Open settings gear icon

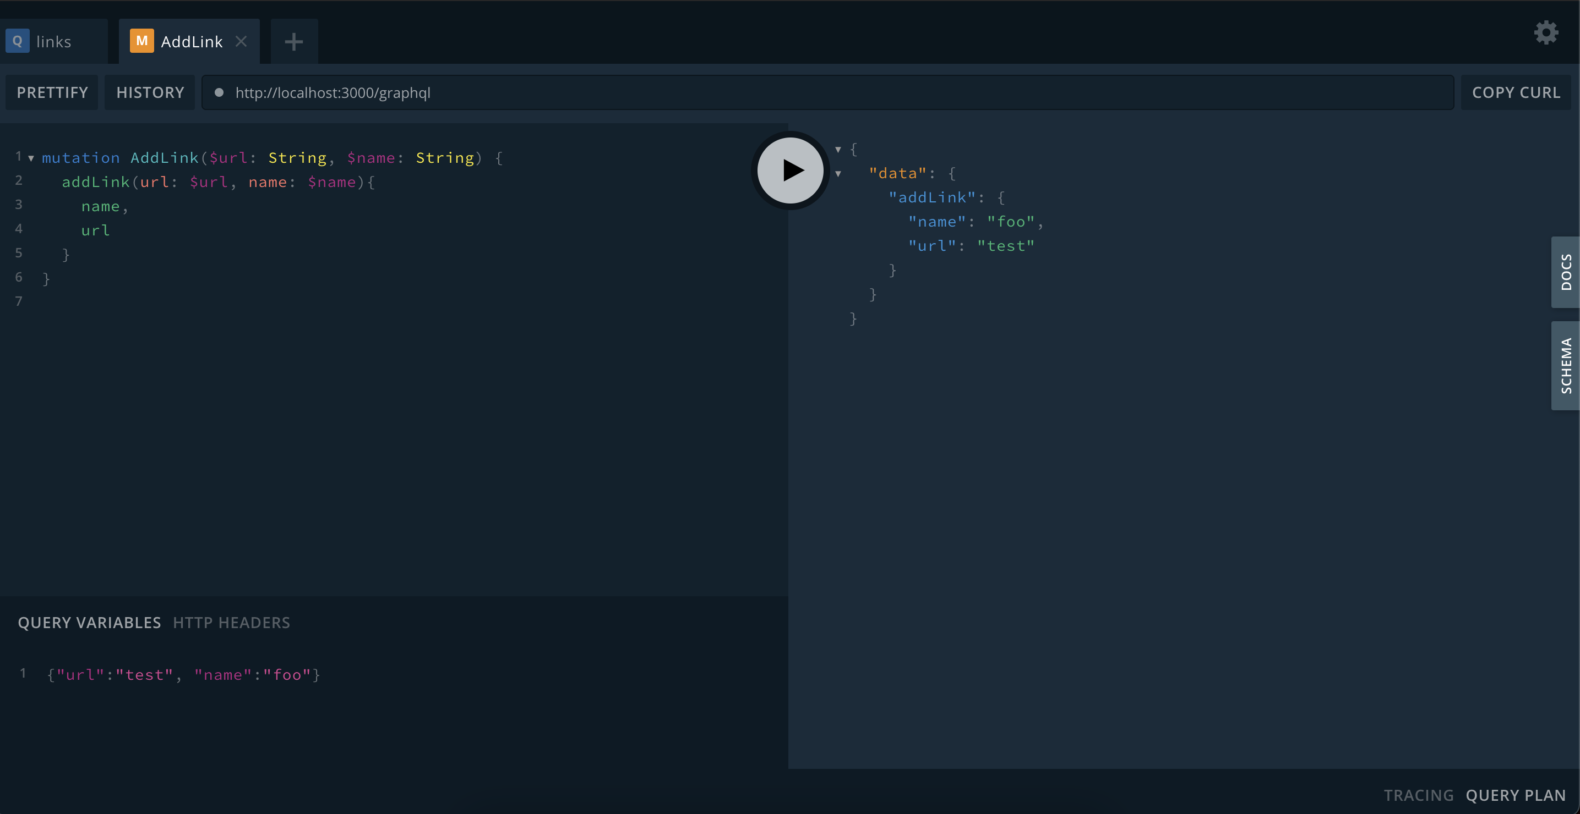pos(1546,32)
